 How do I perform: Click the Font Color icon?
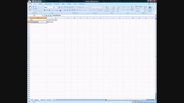(x=60, y=10)
